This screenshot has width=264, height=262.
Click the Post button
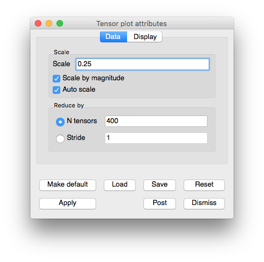click(160, 203)
